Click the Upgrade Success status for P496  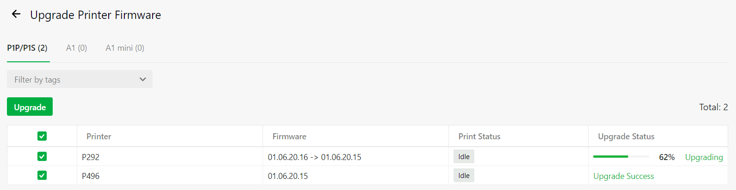point(624,176)
